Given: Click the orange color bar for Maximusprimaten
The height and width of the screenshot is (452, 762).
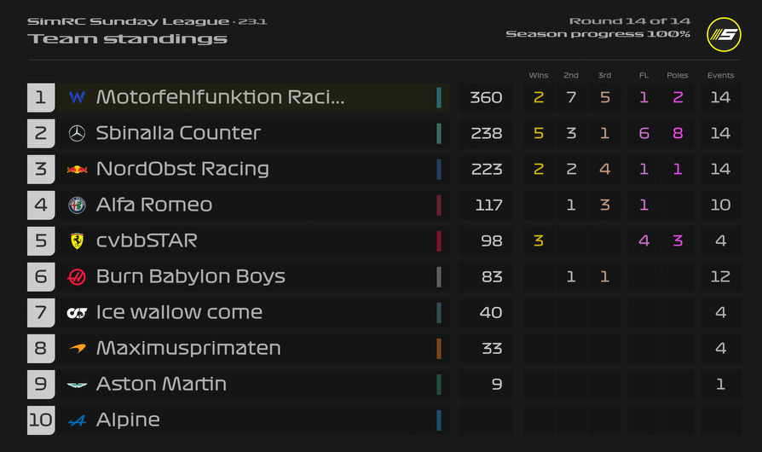Looking at the screenshot, I should (x=438, y=348).
